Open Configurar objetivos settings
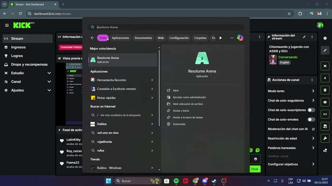332x186 pixels. tap(291, 164)
